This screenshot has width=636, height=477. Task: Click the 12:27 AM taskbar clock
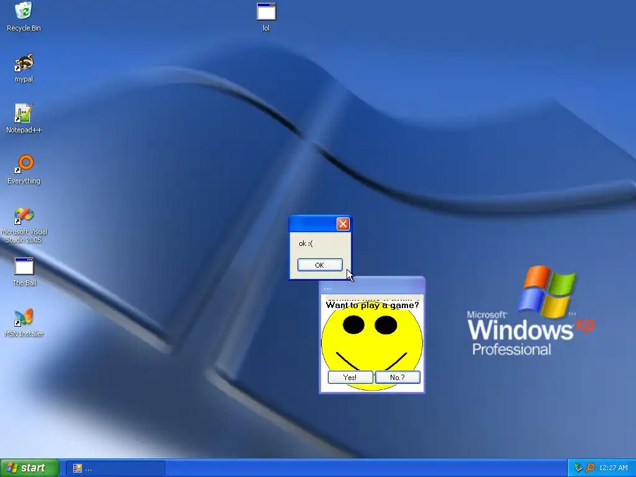[613, 468]
